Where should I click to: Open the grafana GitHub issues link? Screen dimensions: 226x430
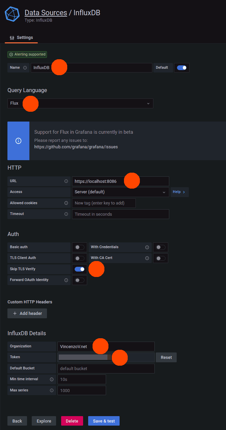(x=76, y=147)
